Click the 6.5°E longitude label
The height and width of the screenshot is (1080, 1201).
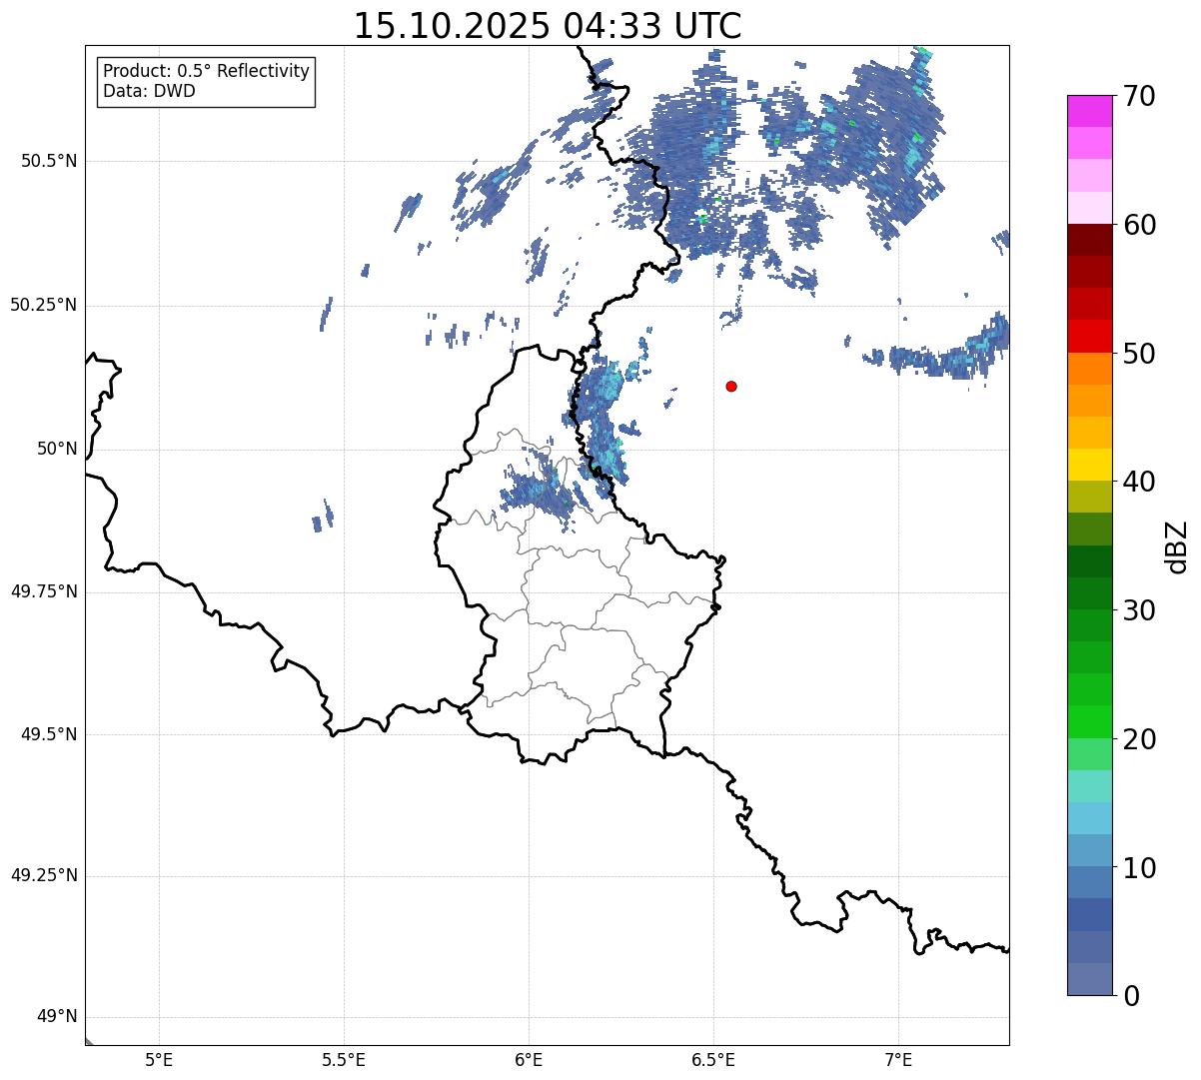pyautogui.click(x=713, y=1060)
